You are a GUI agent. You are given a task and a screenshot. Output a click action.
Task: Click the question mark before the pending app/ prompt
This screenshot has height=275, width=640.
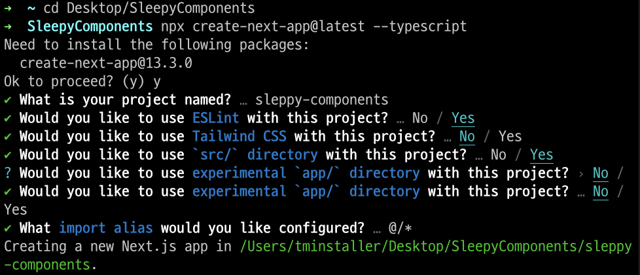click(8, 174)
